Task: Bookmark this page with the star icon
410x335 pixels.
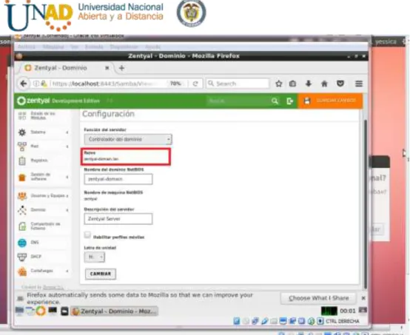Action: 279,84
